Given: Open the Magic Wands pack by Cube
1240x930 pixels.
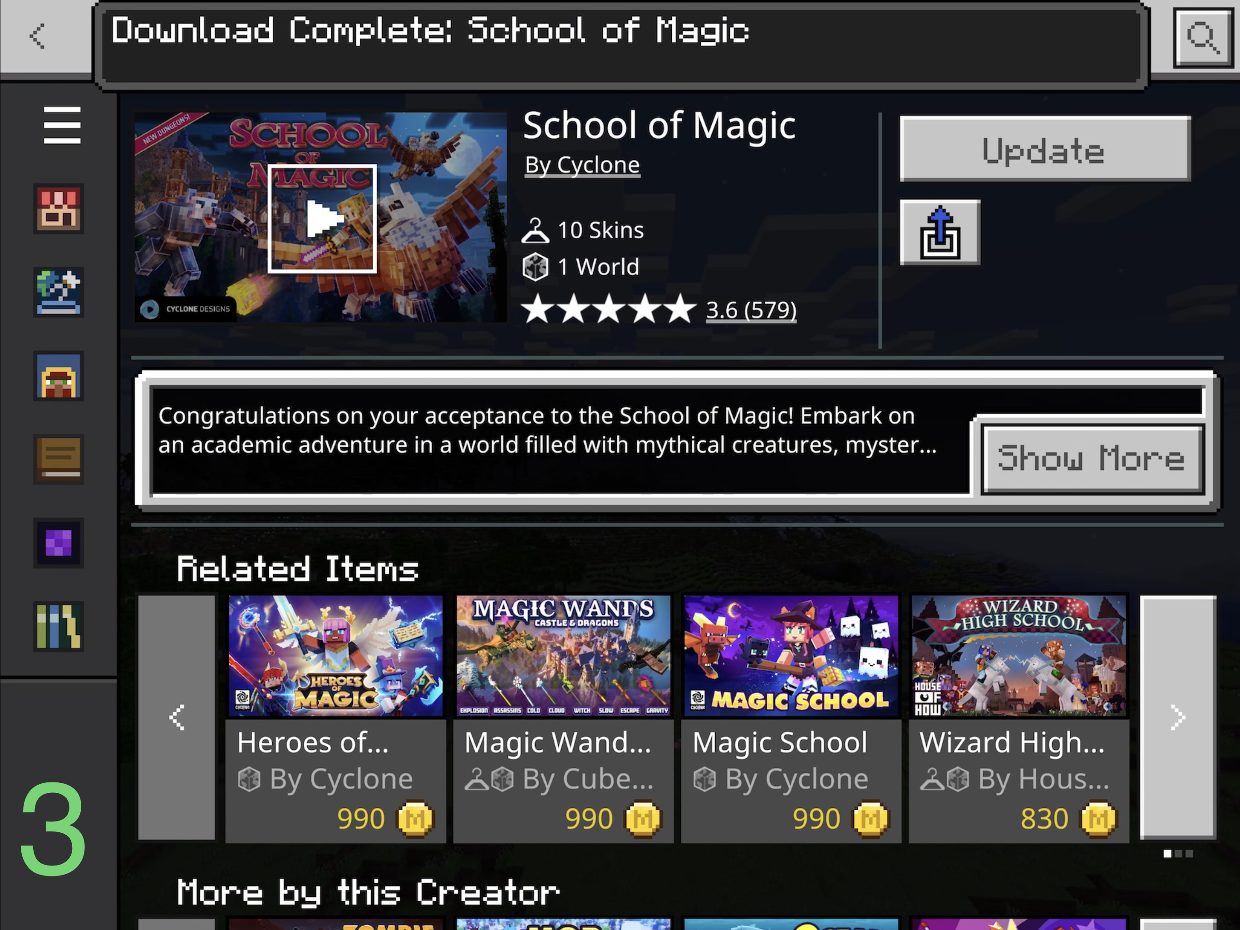Looking at the screenshot, I should [x=563, y=718].
